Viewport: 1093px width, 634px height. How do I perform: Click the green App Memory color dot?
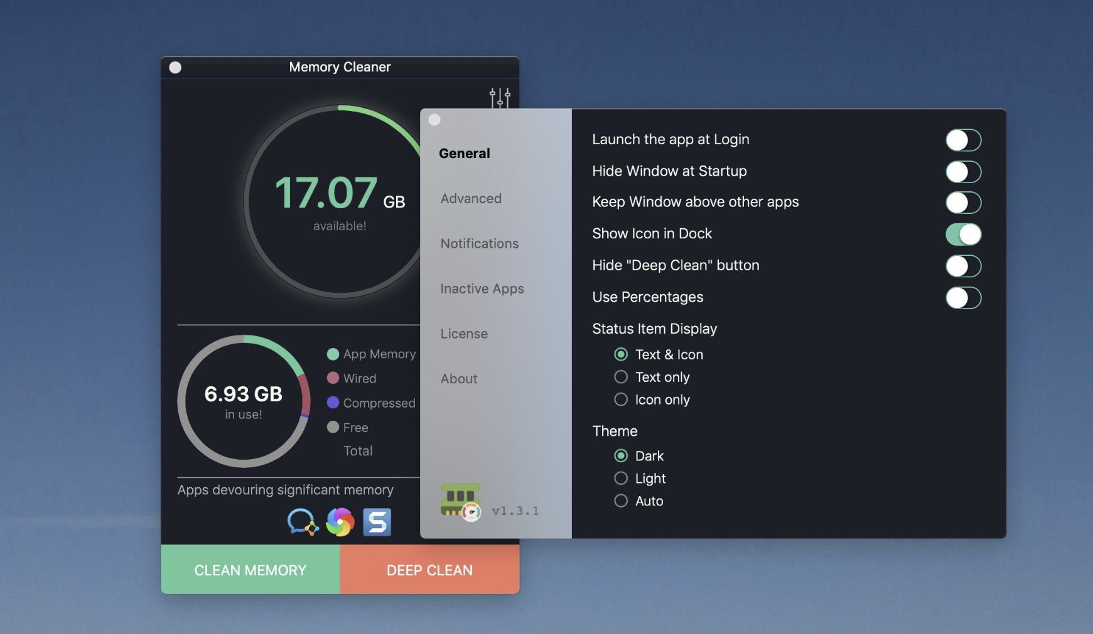(x=332, y=354)
